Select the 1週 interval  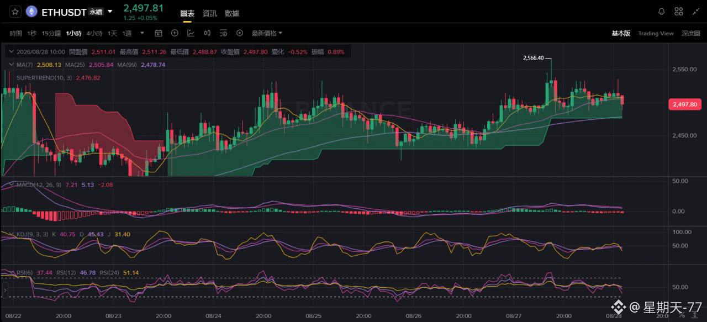click(126, 33)
